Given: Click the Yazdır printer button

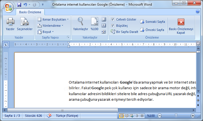Looking at the screenshot, I should pyautogui.click(x=10, y=24).
